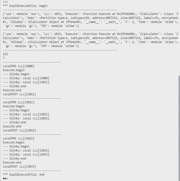Click the '*** Esp32ExecuteFile: begin' line
180x181 pixels.
click(x=25, y=6)
